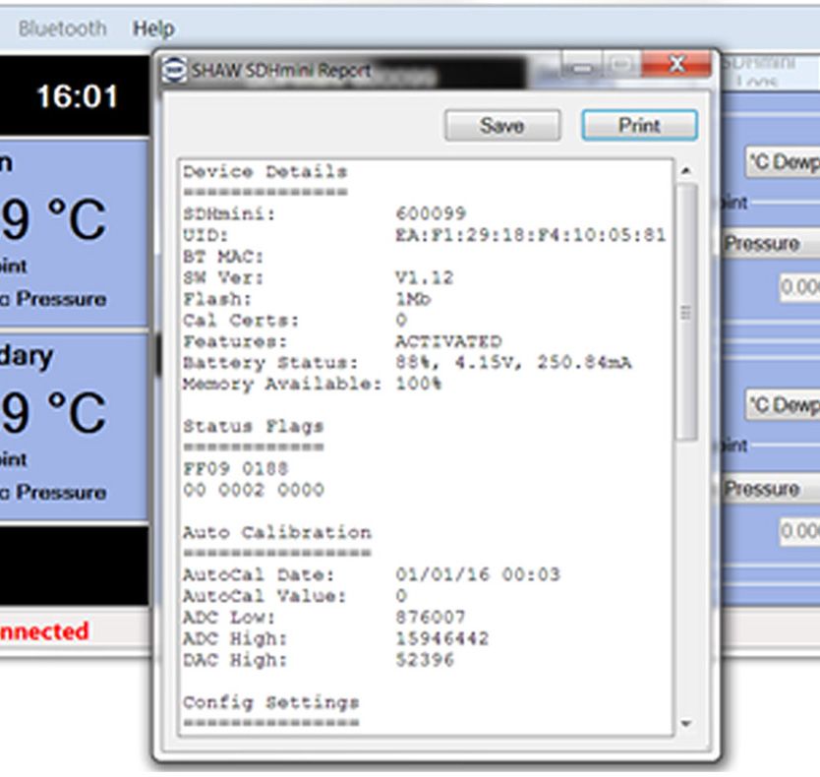The width and height of the screenshot is (820, 777).
Task: Click ADC High value 15946442
Action: (x=442, y=638)
